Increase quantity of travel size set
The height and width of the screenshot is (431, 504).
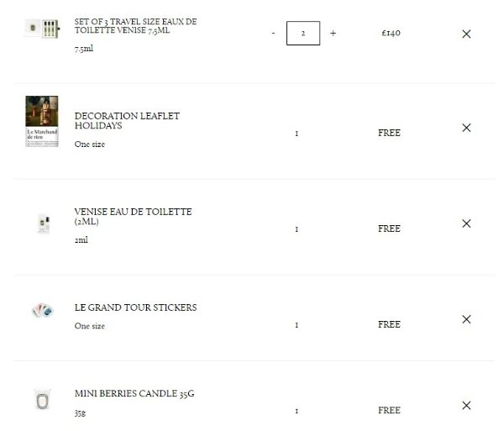tap(333, 34)
